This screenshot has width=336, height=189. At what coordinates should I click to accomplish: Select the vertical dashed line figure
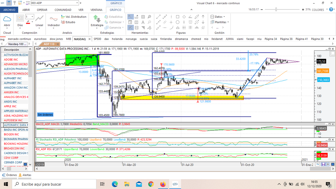pos(171,17)
